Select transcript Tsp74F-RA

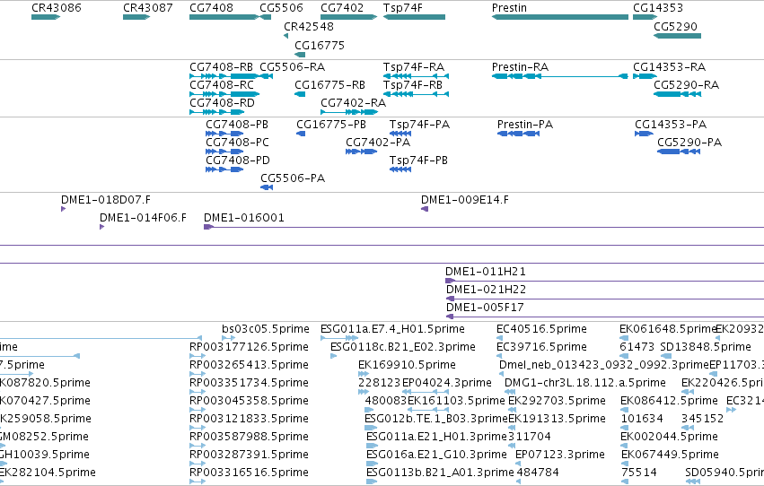[x=416, y=76]
